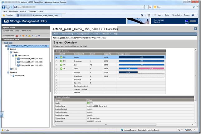201x134 pixels.
Task: Click the browser Back arrow button
Action: tap(3, 7)
